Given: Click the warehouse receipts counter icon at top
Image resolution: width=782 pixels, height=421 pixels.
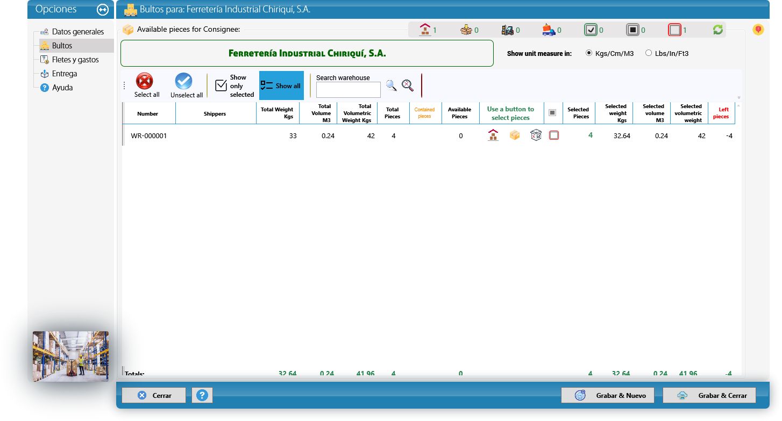Looking at the screenshot, I should tap(425, 30).
